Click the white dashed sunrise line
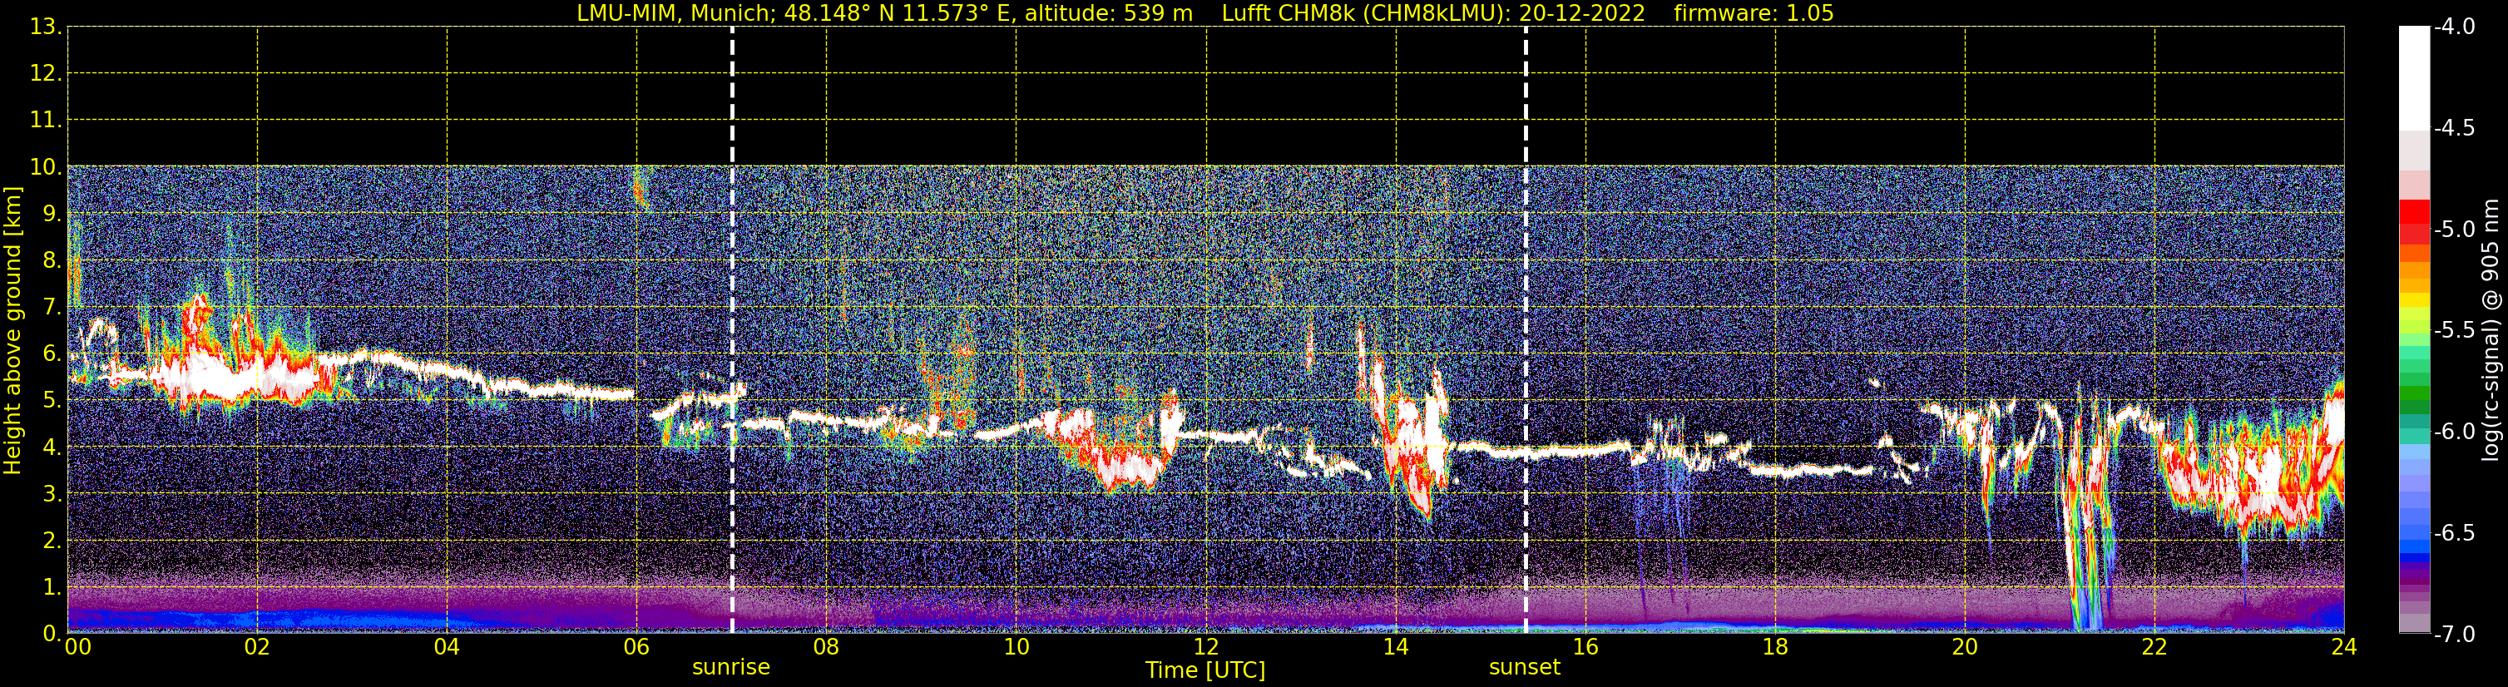 point(732,330)
